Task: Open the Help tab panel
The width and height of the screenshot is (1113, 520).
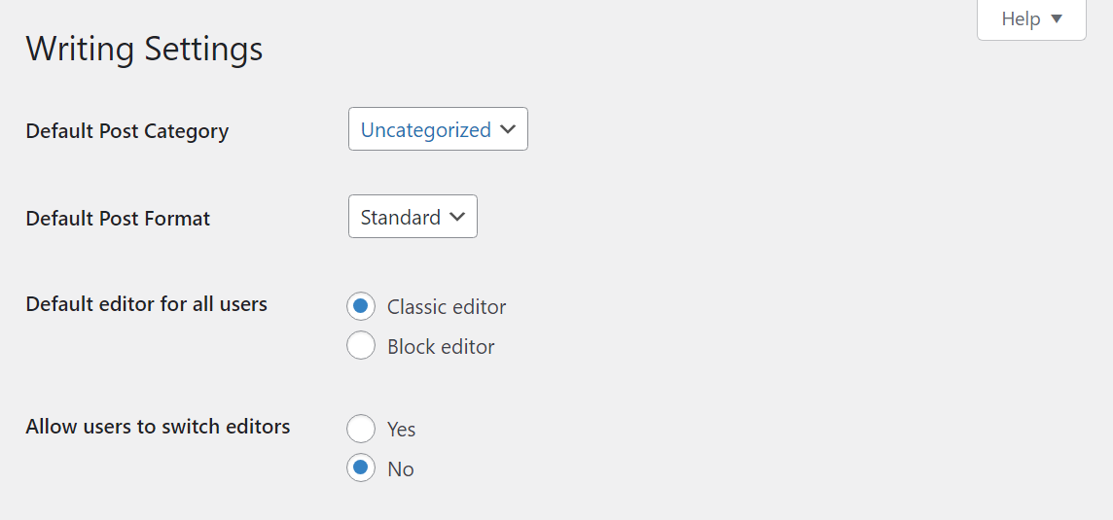Action: pos(1030,19)
